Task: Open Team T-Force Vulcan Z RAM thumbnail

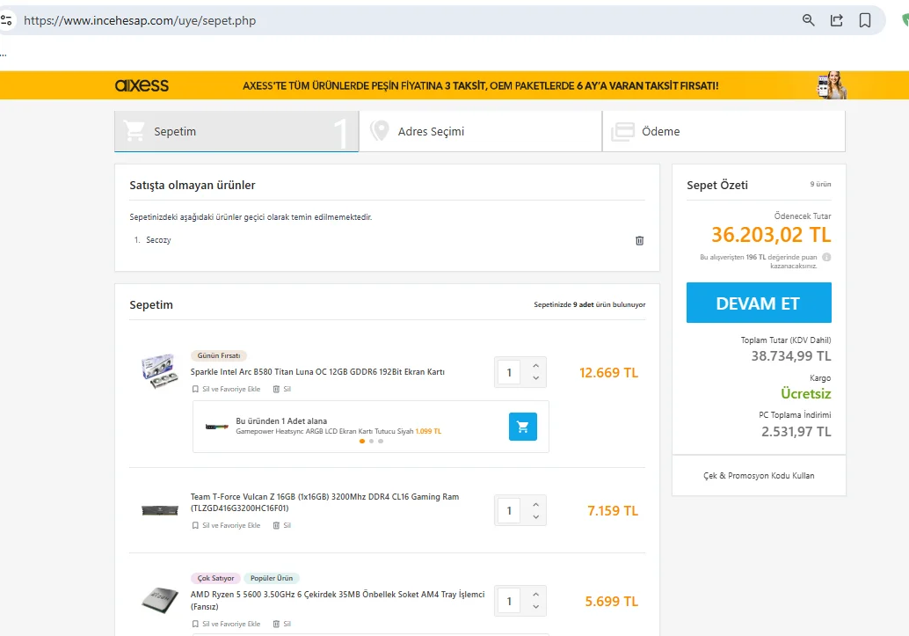Action: point(160,511)
